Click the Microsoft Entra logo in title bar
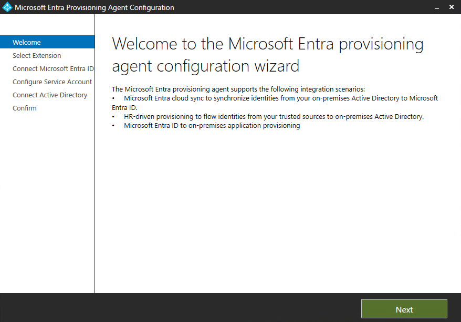461x322 pixels. tap(7, 7)
